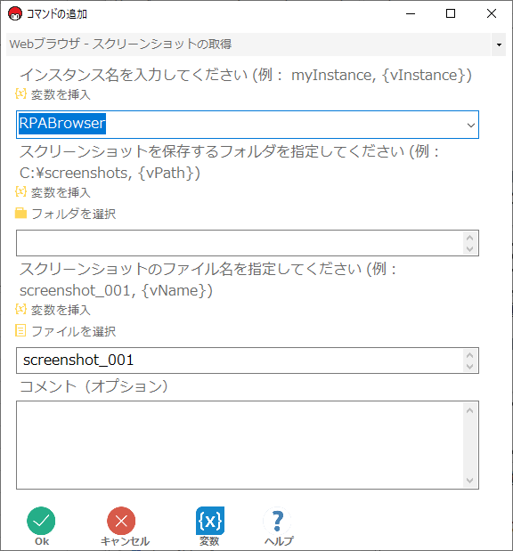513x551 pixels.
Task: Click down arrow in folder path field
Action: pyautogui.click(x=469, y=248)
